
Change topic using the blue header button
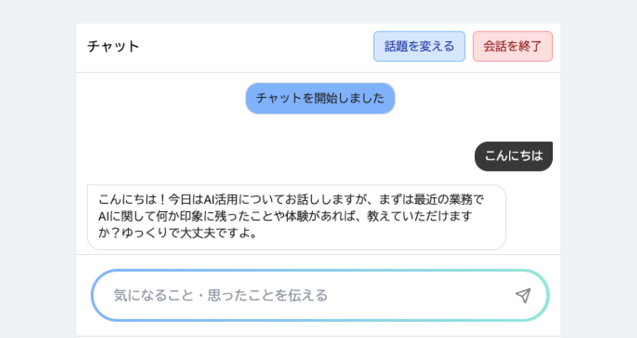coord(419,47)
